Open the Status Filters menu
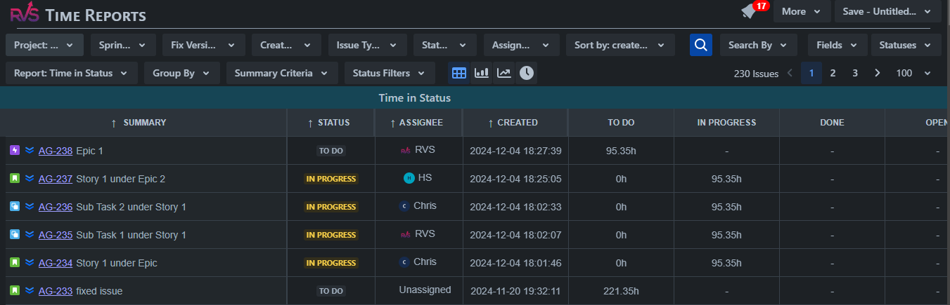 [x=389, y=73]
